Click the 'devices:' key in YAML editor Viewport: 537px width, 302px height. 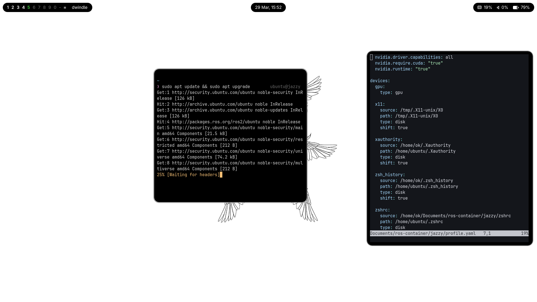pos(380,81)
